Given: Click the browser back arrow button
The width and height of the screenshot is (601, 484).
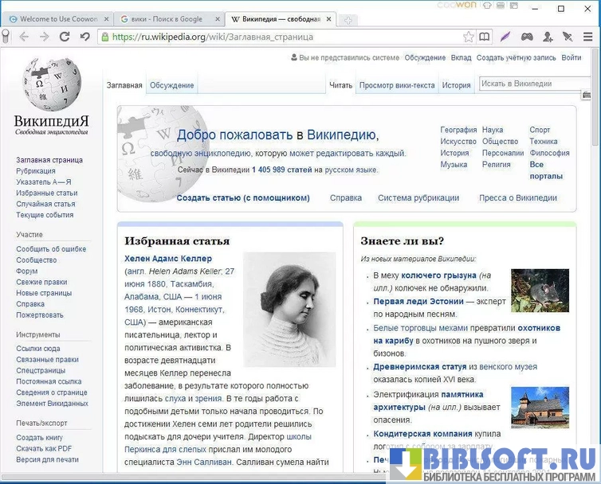Looking at the screenshot, I should pyautogui.click(x=24, y=37).
